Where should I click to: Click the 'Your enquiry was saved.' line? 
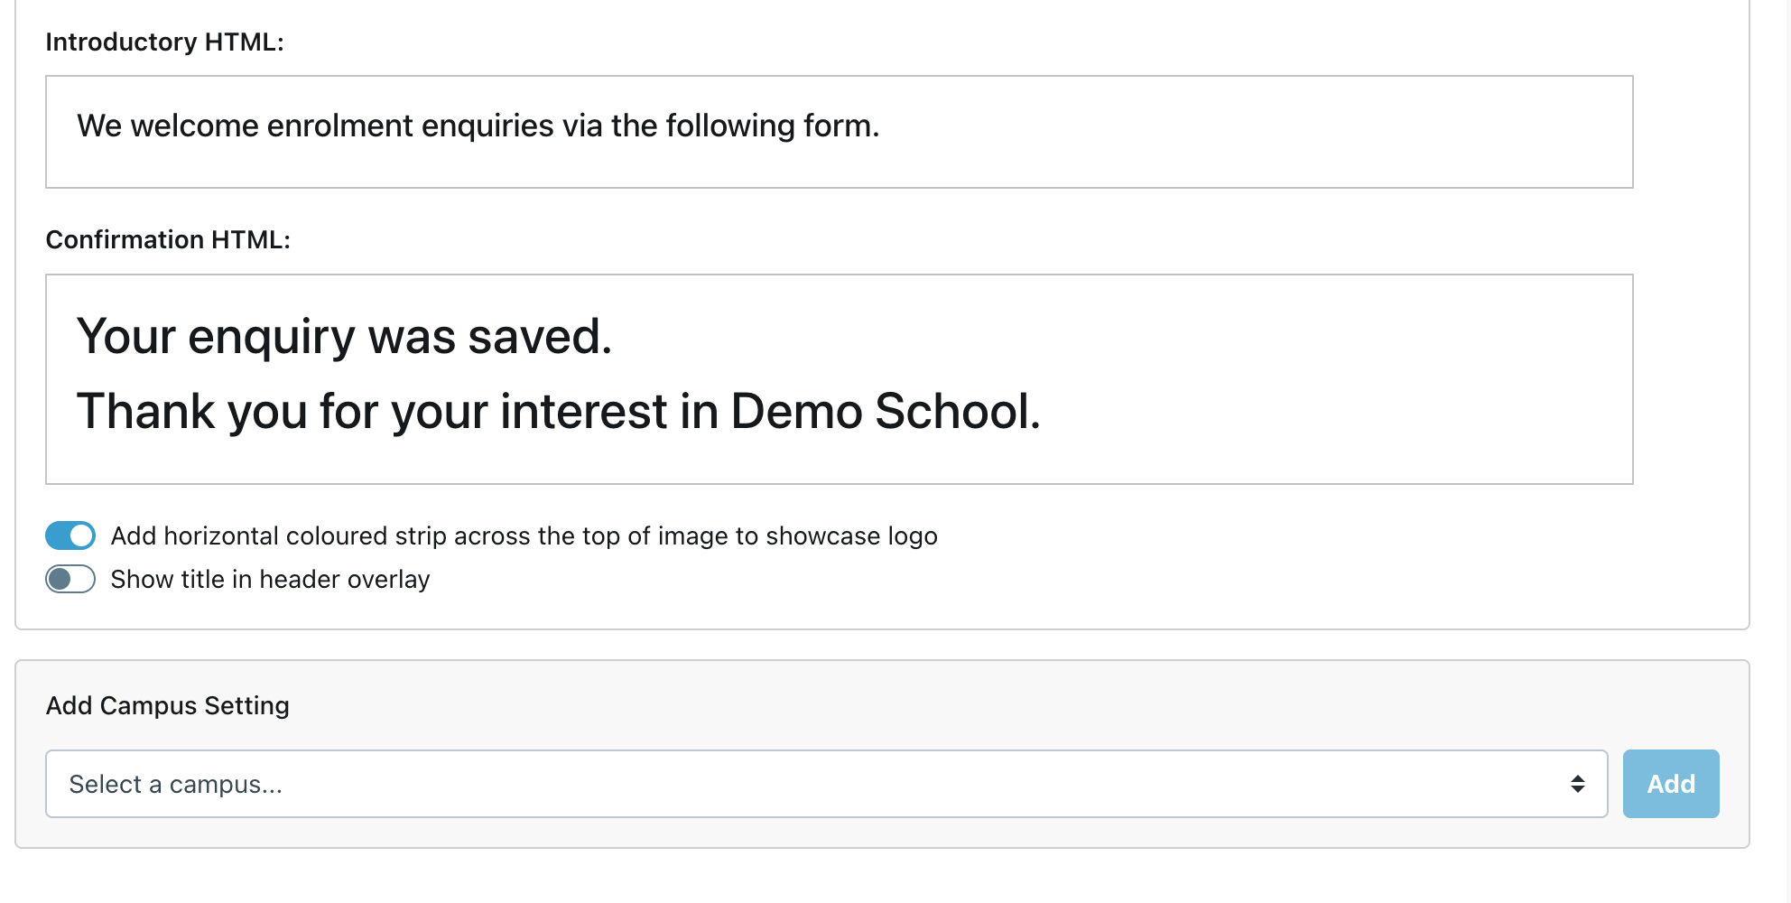[x=344, y=337]
